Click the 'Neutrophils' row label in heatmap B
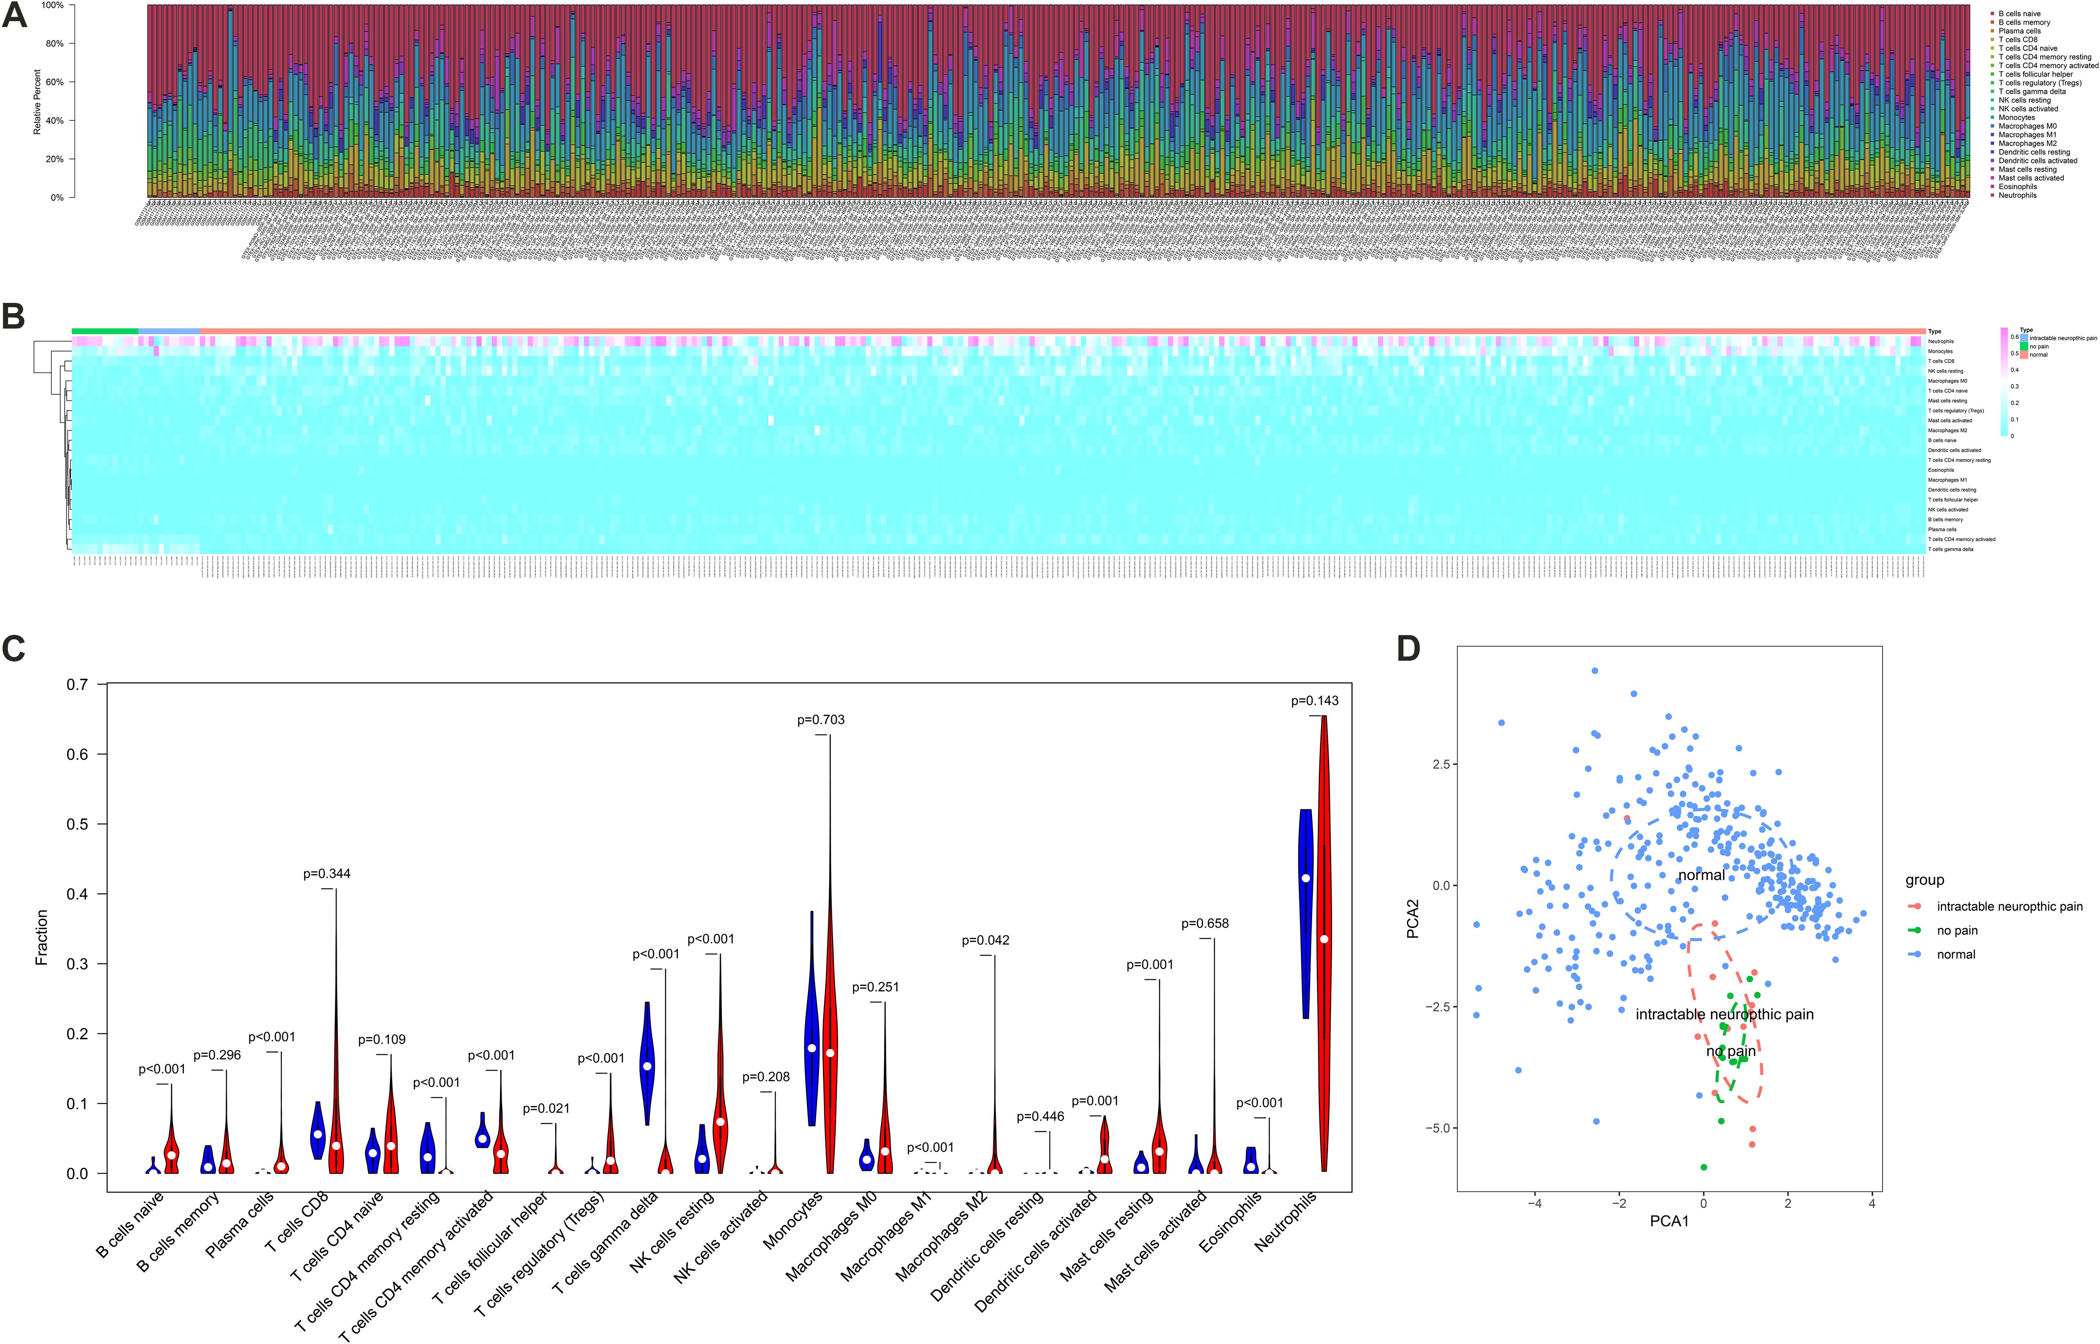 coord(1940,341)
